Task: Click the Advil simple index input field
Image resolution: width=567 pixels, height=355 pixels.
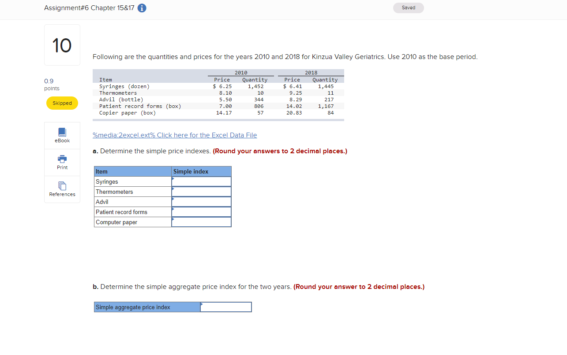Action: [x=203, y=201]
